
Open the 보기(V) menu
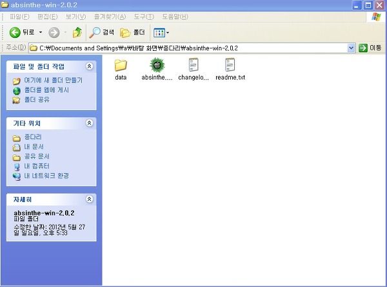75,17
